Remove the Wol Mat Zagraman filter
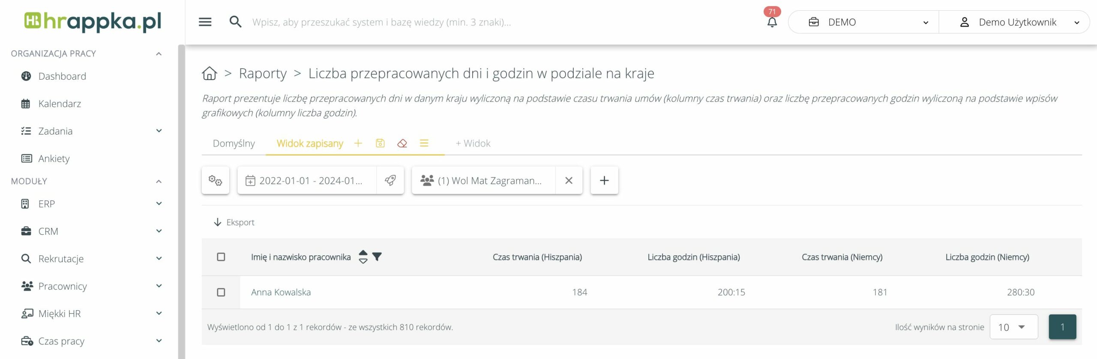The image size is (1097, 359). click(x=569, y=180)
